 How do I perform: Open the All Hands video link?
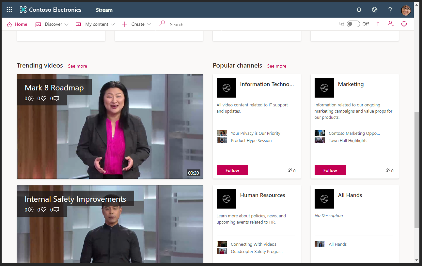pyautogui.click(x=338, y=244)
